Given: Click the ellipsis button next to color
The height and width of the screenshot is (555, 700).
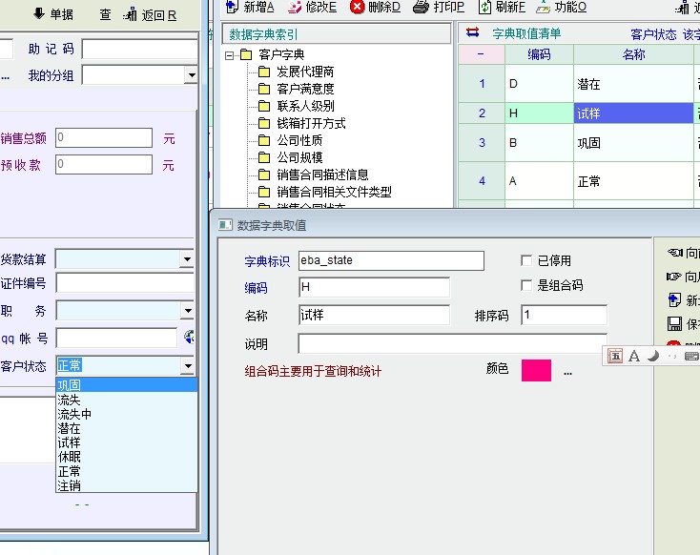Looking at the screenshot, I should [567, 372].
